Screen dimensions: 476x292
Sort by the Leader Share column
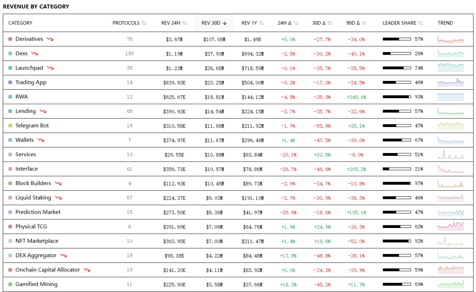[x=402, y=23]
